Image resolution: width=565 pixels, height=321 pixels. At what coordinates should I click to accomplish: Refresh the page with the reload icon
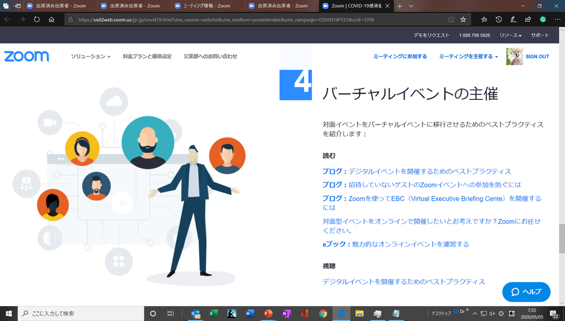click(x=37, y=20)
